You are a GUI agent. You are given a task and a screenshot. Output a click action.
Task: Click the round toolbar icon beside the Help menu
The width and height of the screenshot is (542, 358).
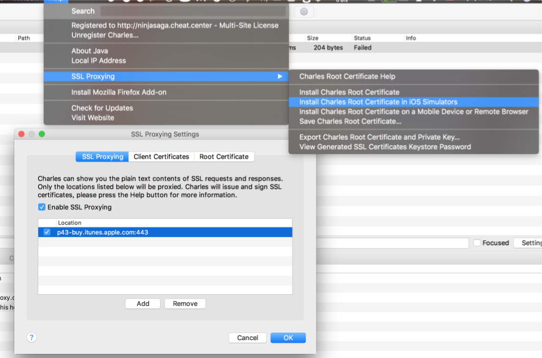304,12
